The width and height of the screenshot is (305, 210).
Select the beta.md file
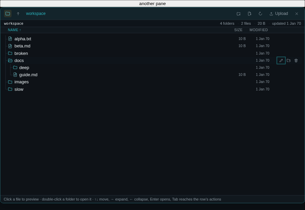[152, 46]
